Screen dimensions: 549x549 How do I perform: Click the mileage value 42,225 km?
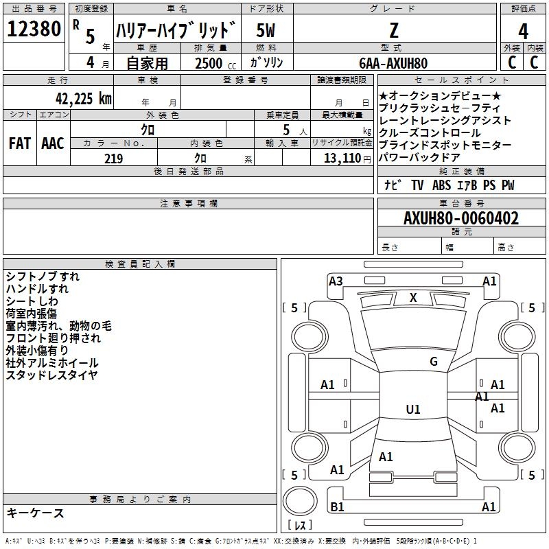click(83, 99)
